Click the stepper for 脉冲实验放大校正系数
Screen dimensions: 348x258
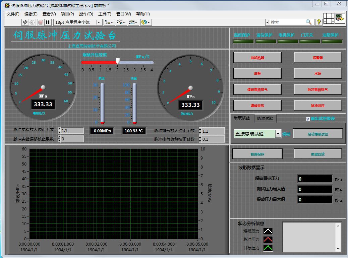[59, 130]
